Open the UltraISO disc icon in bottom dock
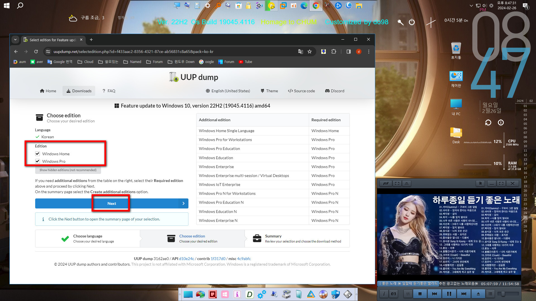The height and width of the screenshot is (301, 536). pos(323,294)
